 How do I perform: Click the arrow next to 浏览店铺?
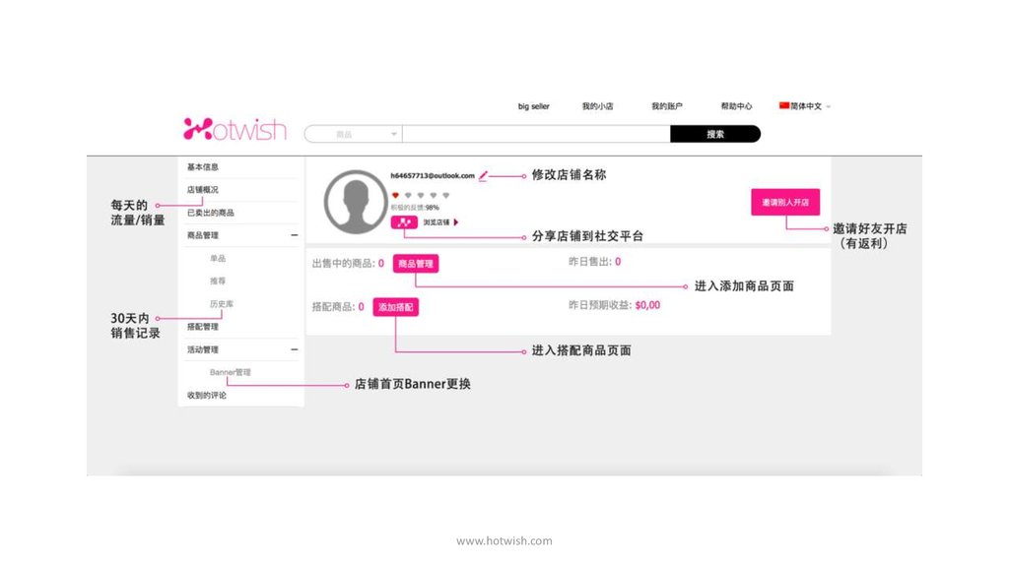[455, 222]
